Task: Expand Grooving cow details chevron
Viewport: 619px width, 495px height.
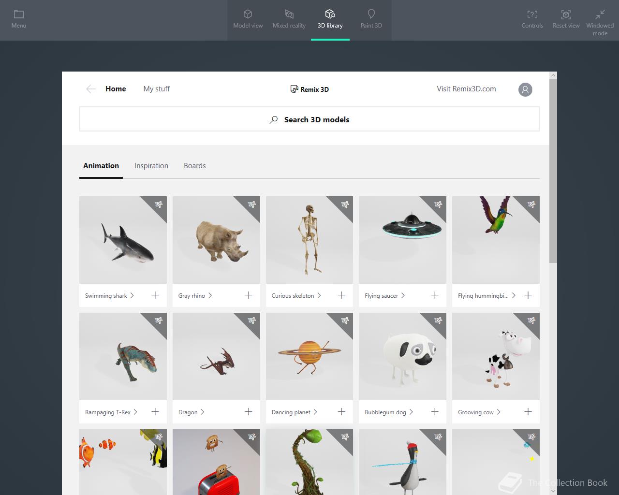Action: coord(499,412)
